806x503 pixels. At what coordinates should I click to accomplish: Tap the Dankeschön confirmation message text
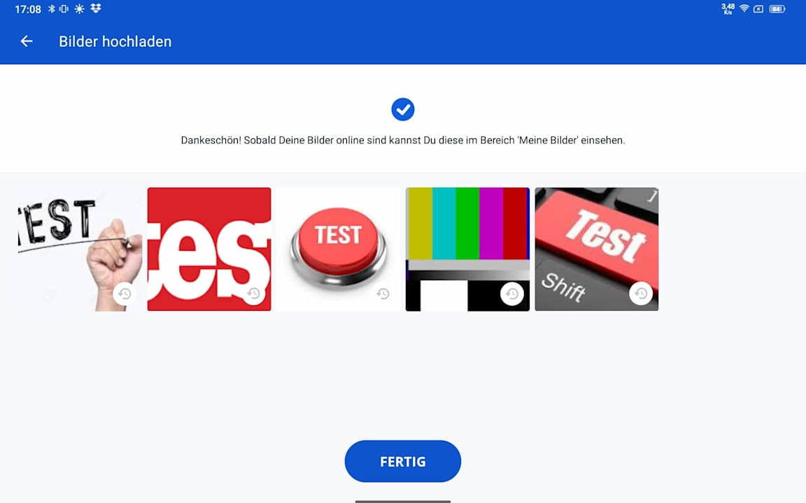403,140
